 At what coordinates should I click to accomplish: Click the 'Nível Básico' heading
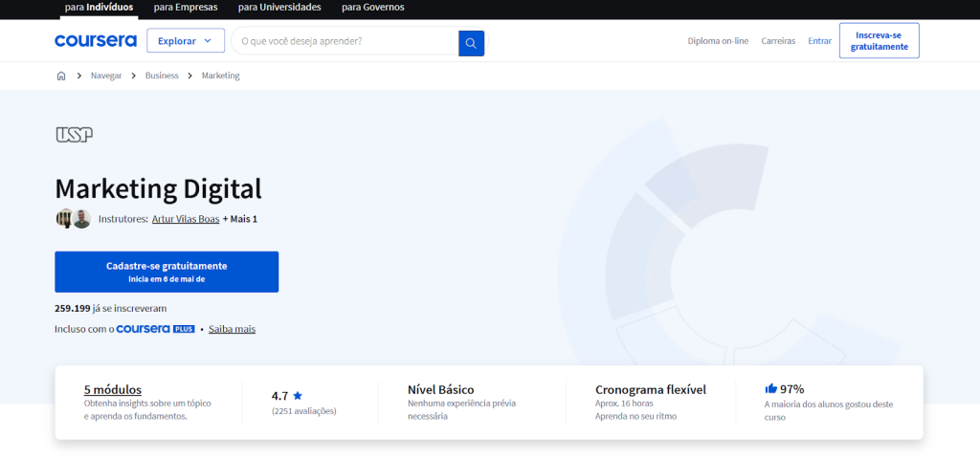(x=440, y=389)
